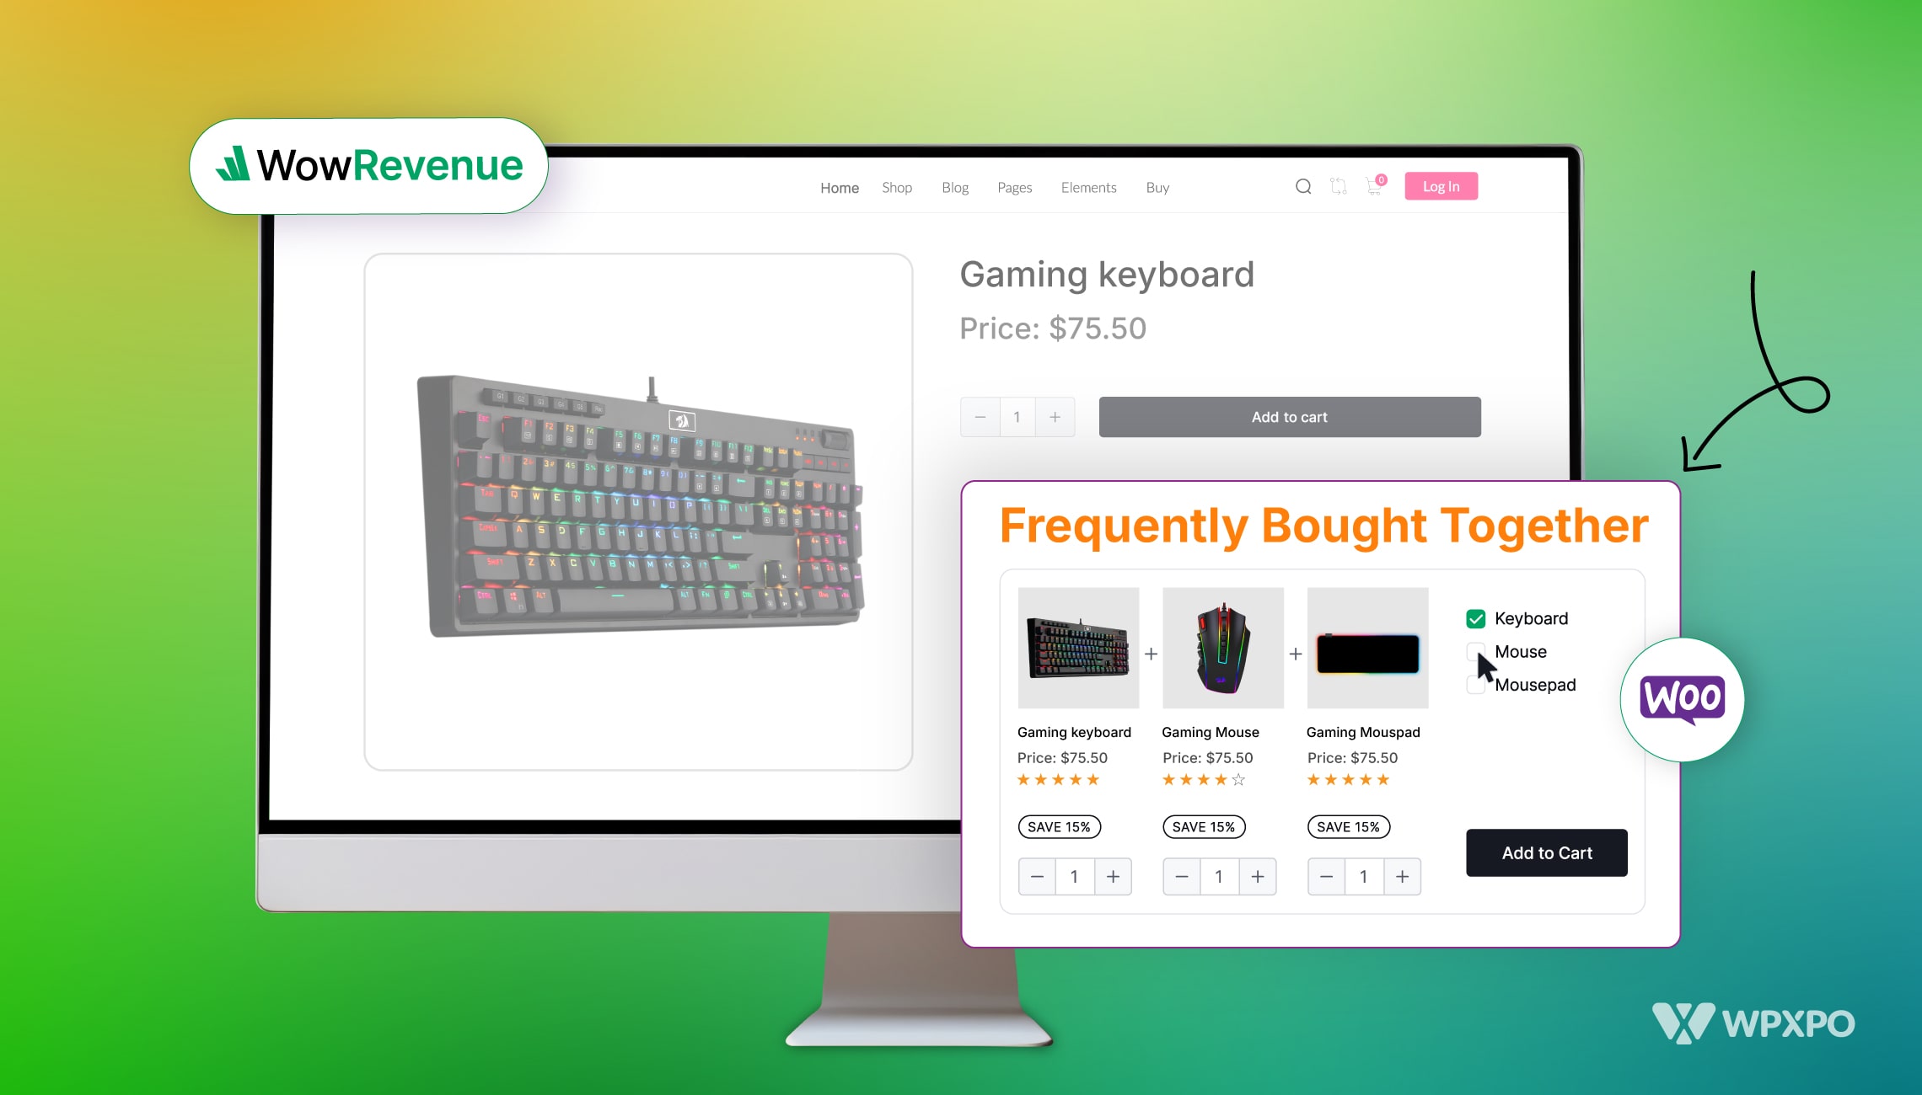Expand the Pages navigation dropdown
1922x1095 pixels.
[1014, 186]
